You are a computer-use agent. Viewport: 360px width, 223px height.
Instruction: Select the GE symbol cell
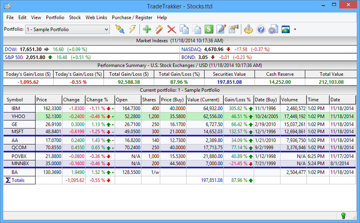click(x=19, y=124)
